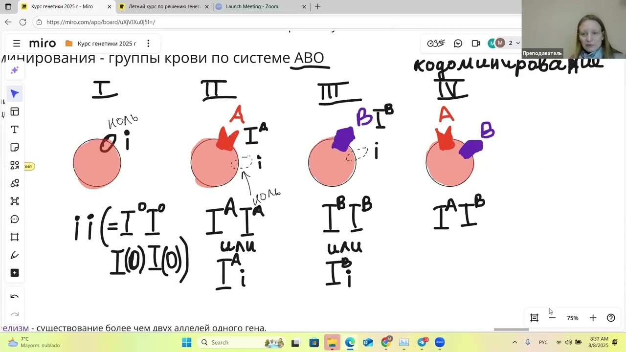Close the Launch Meeting - Zoom tab

(304, 7)
